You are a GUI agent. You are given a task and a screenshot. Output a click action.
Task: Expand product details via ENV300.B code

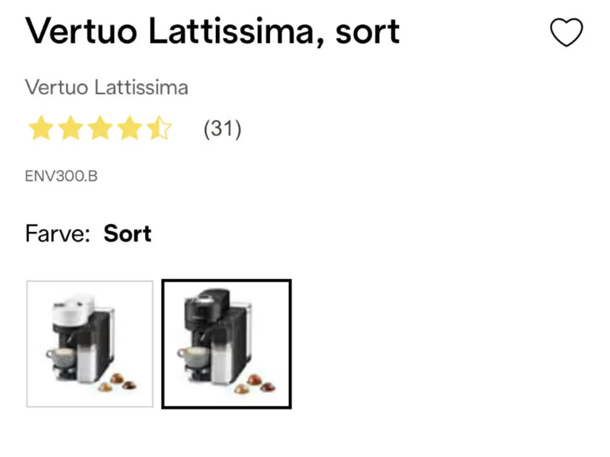[x=61, y=176]
